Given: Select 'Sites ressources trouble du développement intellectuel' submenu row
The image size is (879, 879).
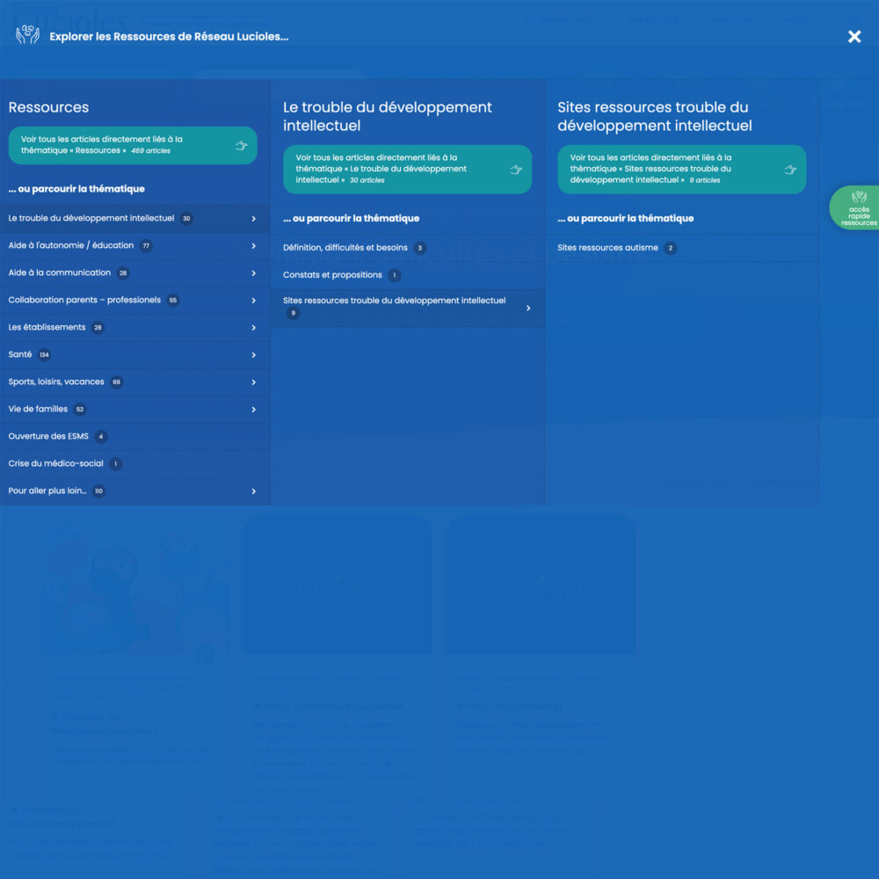Looking at the screenshot, I should (x=408, y=308).
